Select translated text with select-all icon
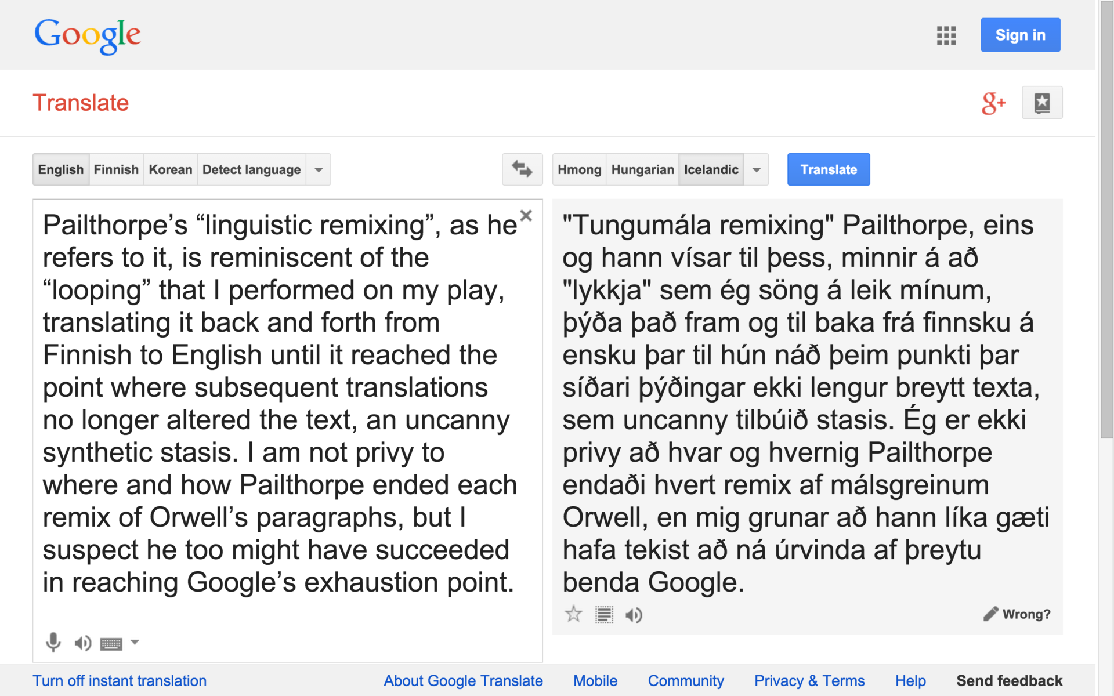Viewport: 1114px width, 696px height. pos(604,615)
